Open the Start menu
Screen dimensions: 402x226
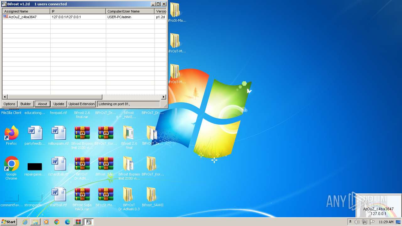pos(8,222)
